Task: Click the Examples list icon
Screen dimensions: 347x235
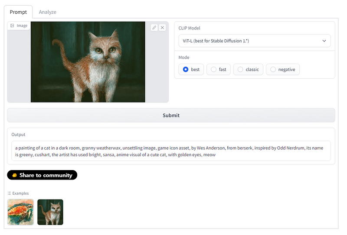Action: (9, 193)
